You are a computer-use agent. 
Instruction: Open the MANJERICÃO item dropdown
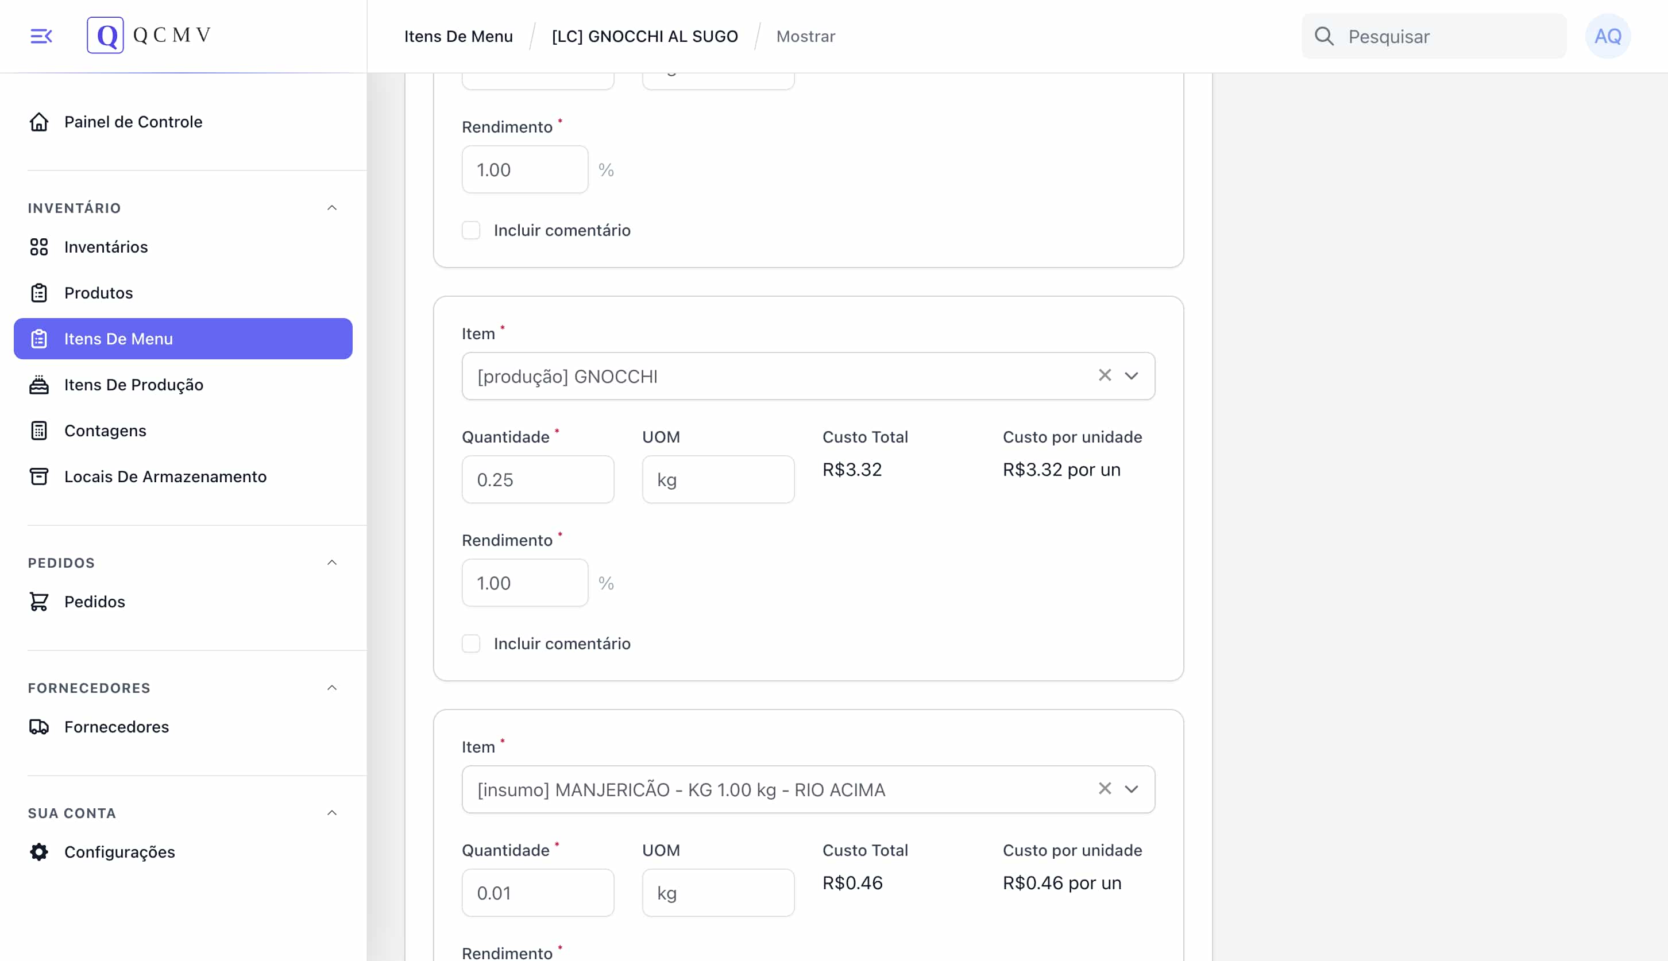pyautogui.click(x=1131, y=789)
